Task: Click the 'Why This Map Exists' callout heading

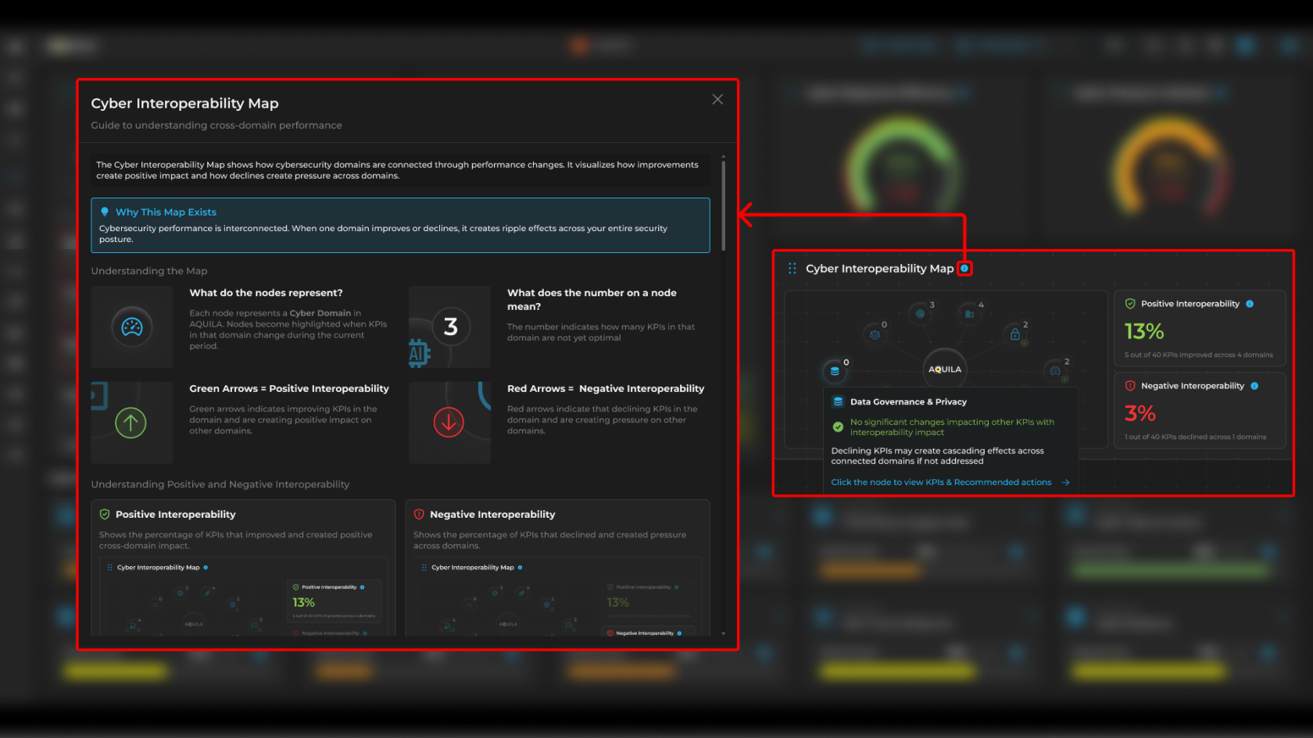Action: coord(166,212)
